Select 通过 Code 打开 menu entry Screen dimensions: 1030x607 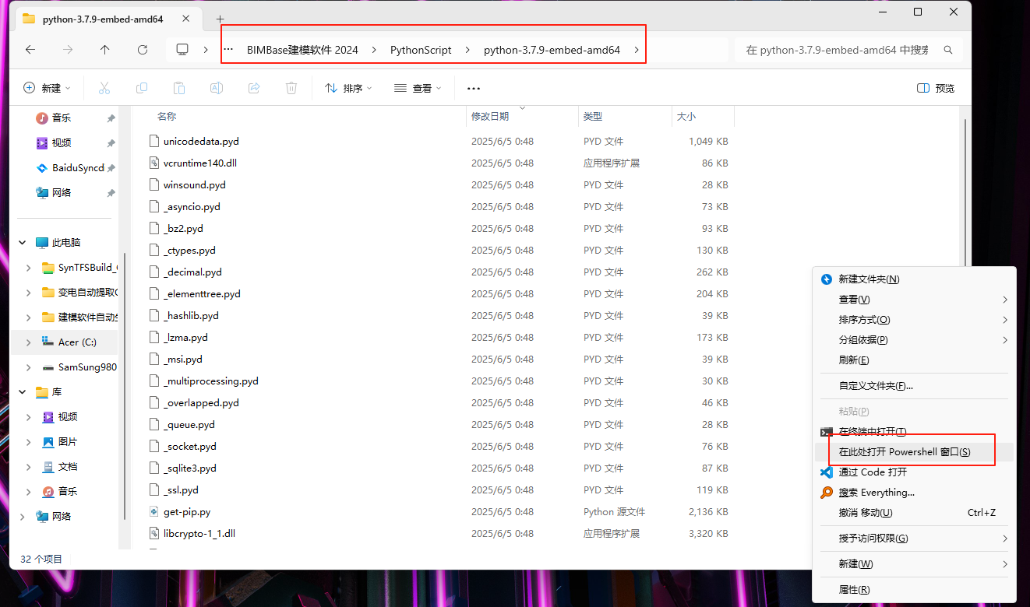[x=914, y=472]
